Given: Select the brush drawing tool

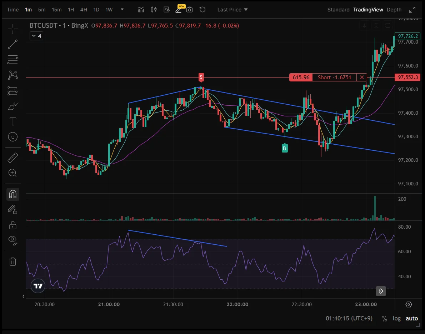Looking at the screenshot, I should coord(13,106).
